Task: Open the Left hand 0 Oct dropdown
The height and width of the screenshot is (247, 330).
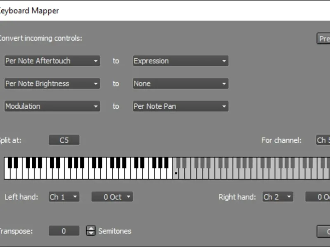Action: pos(112,197)
